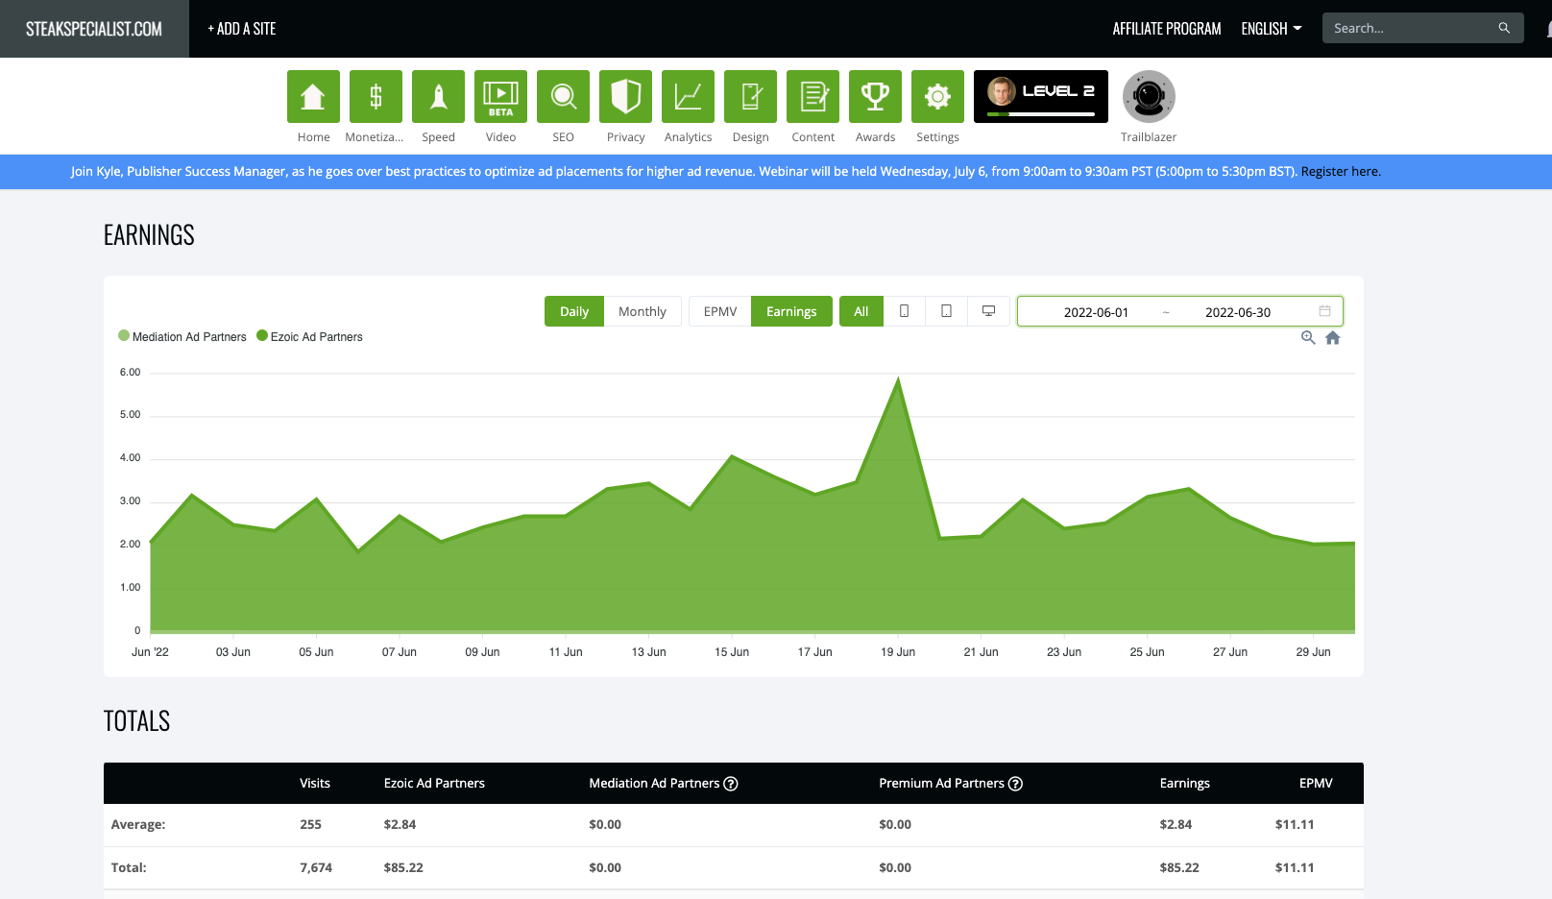Click the total visits value 7,674
The image size is (1552, 899).
pyautogui.click(x=316, y=867)
